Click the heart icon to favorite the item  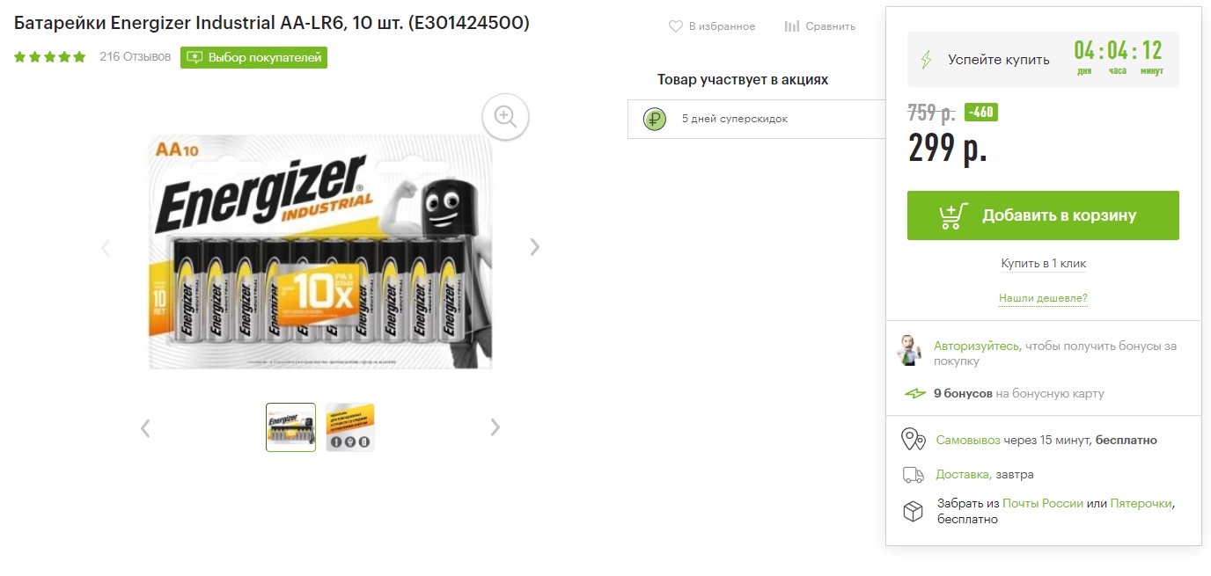676,26
